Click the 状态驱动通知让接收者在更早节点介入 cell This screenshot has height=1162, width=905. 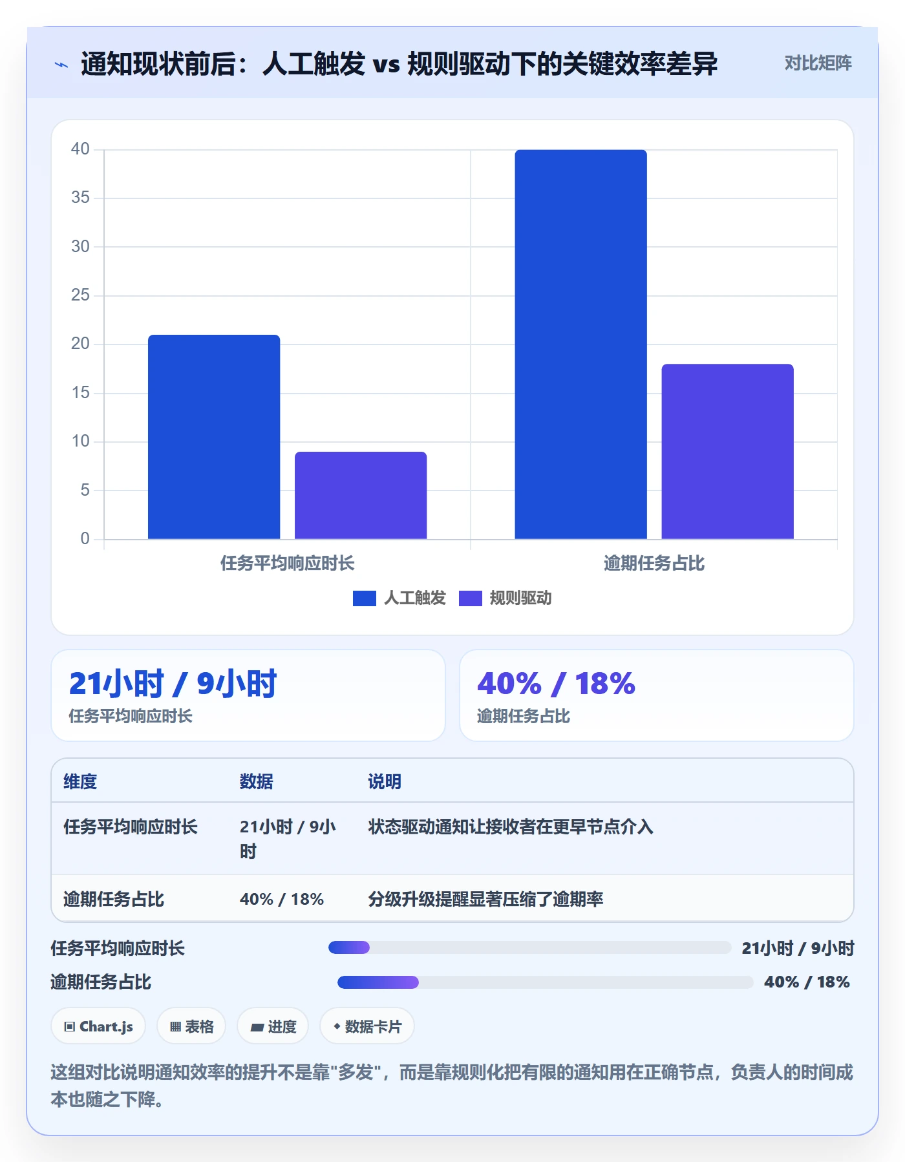(x=511, y=827)
